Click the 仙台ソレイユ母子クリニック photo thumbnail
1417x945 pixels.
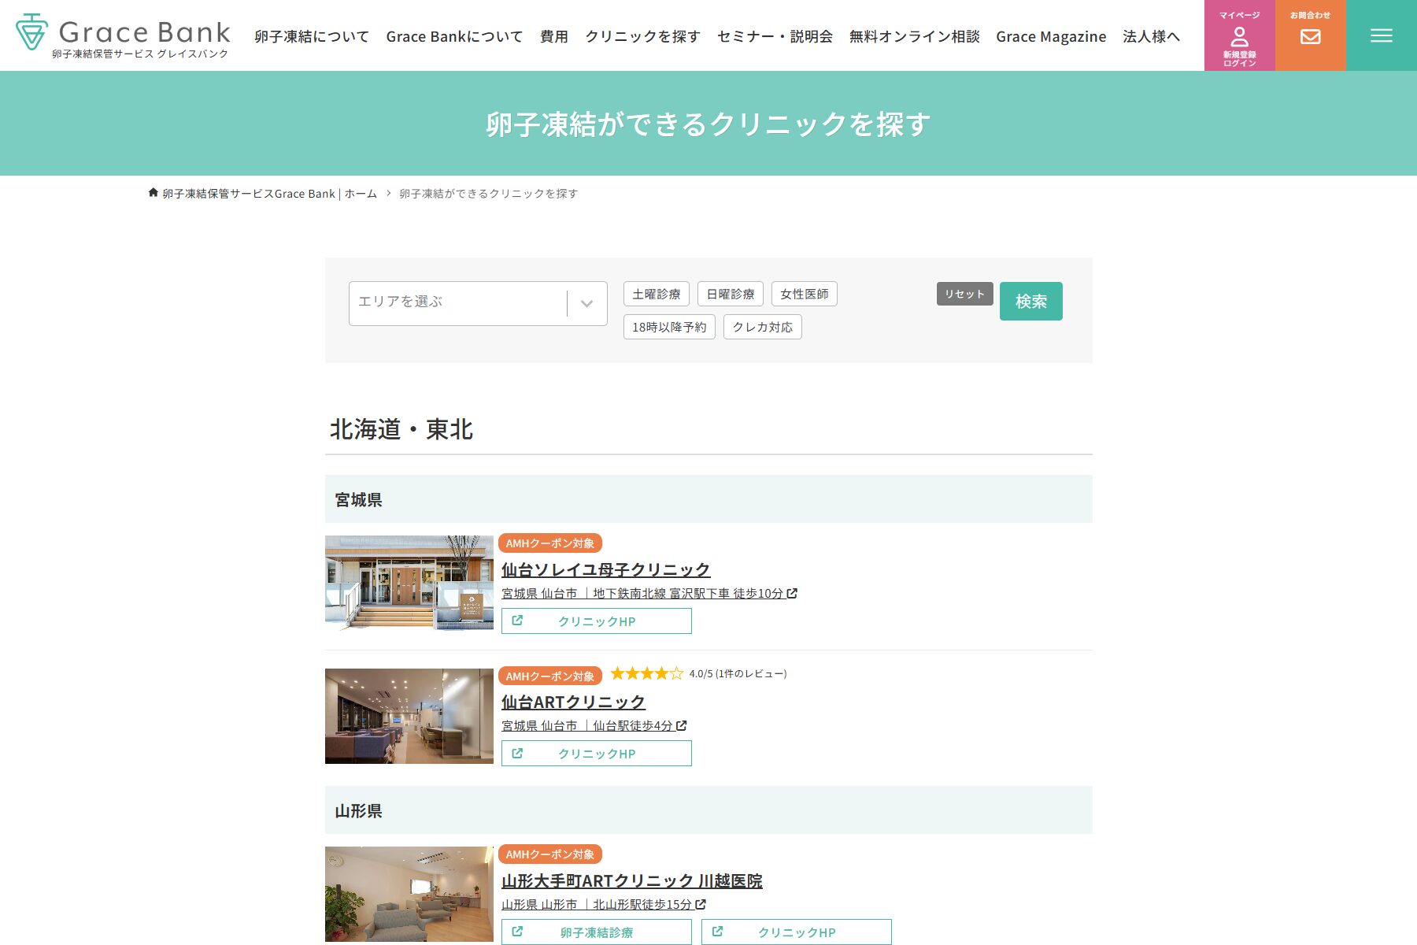click(409, 583)
